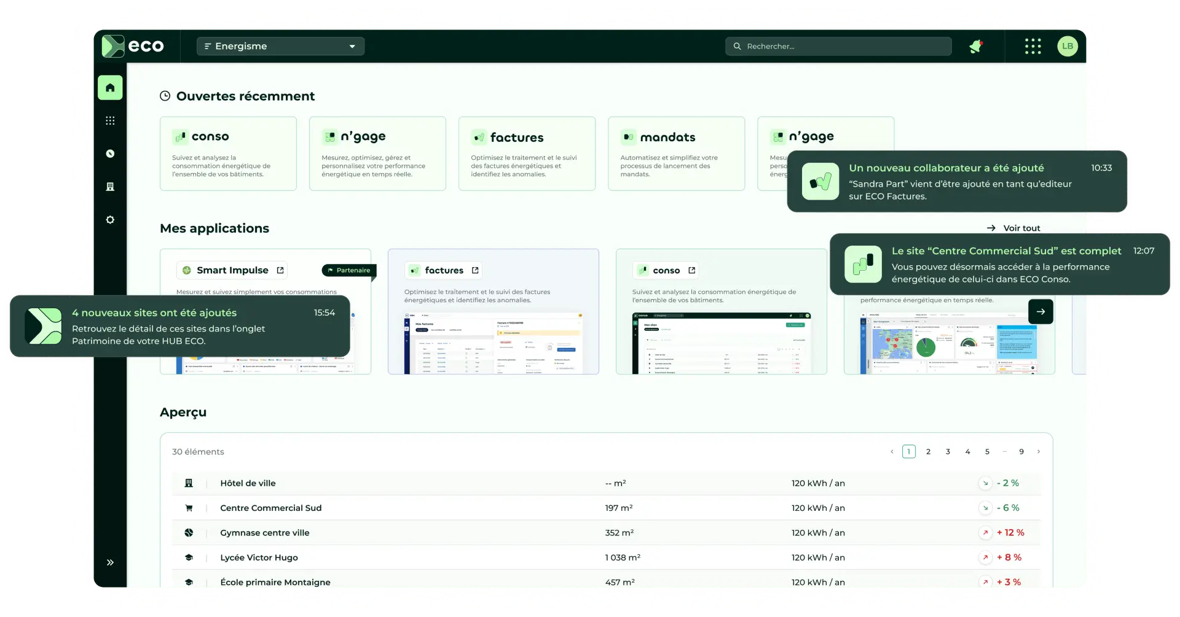Image resolution: width=1180 pixels, height=617 pixels.
Task: Click the 197 m² surface value
Action: [x=619, y=508]
